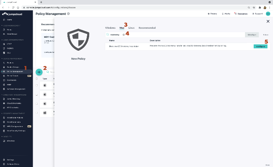Select the first Apple policy row checkbox
This screenshot has width=273, height=167.
[x=37, y=85]
